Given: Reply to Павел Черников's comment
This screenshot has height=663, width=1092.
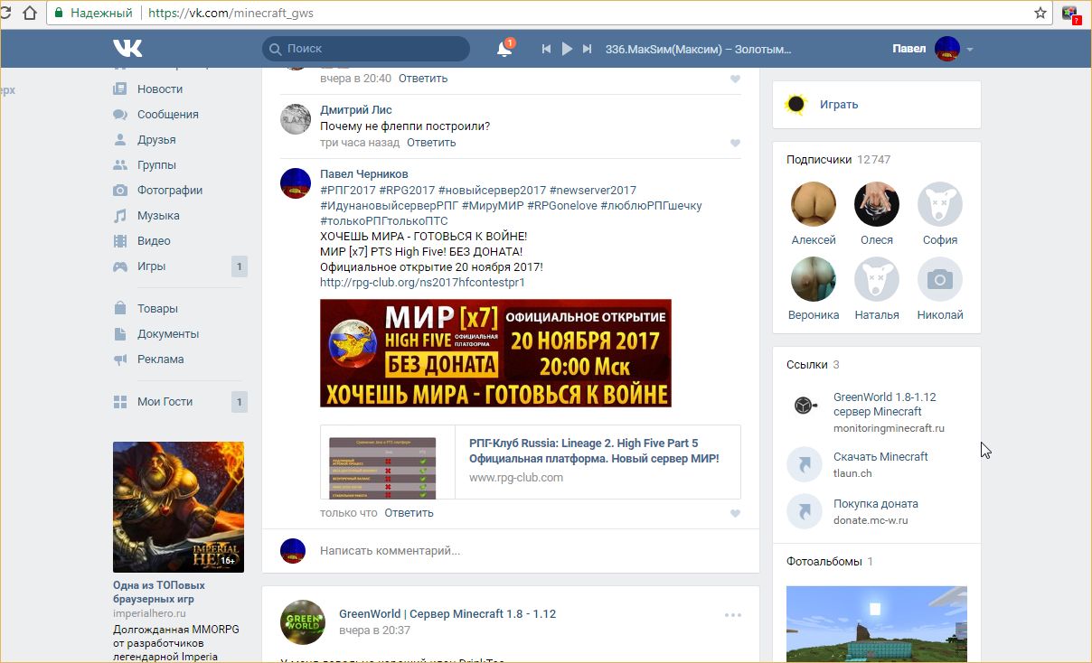Looking at the screenshot, I should [x=409, y=513].
